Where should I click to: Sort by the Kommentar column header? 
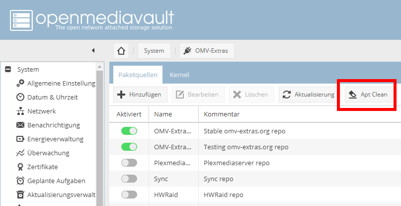point(222,114)
